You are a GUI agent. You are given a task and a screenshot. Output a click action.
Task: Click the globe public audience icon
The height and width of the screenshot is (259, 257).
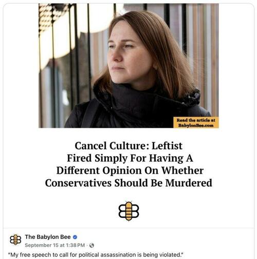91,245
